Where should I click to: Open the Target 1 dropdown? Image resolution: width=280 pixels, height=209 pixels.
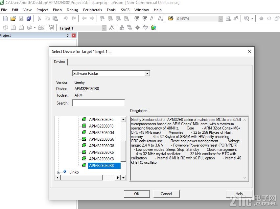tap(104, 28)
